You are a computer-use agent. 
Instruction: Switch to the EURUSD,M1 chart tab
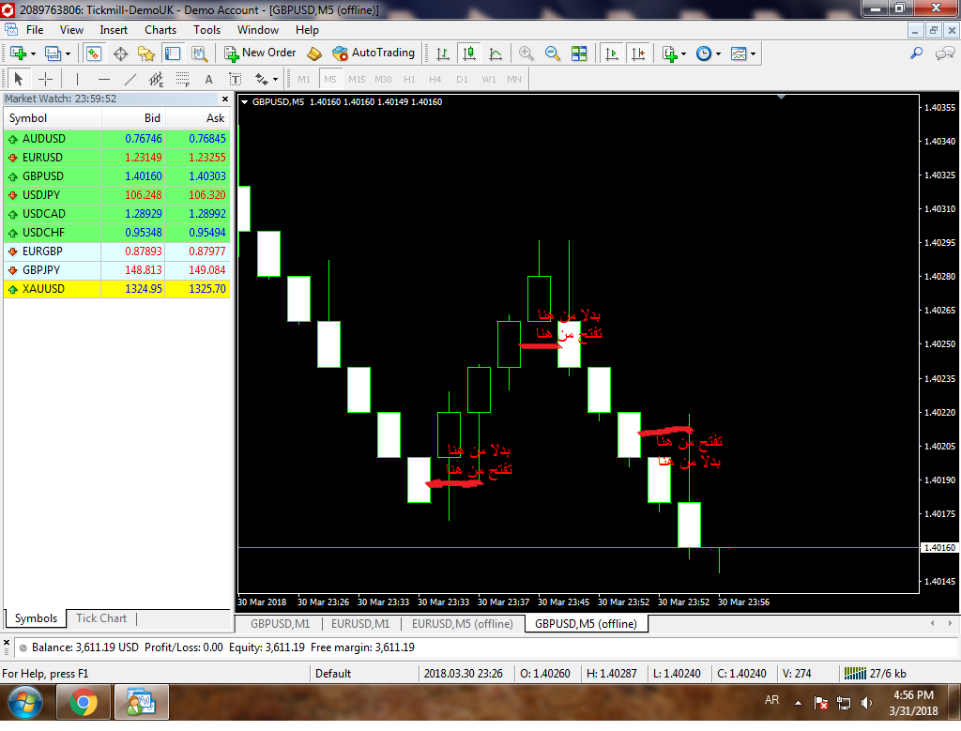tap(360, 623)
